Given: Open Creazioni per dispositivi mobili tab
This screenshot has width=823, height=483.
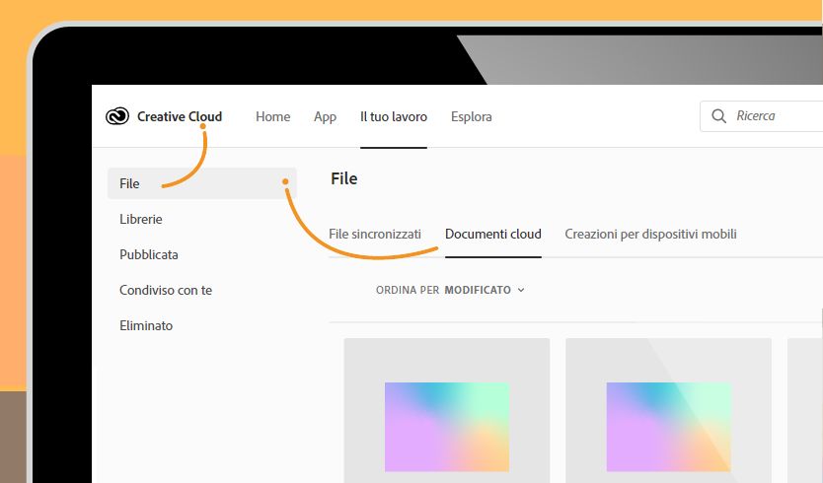Looking at the screenshot, I should click(651, 234).
